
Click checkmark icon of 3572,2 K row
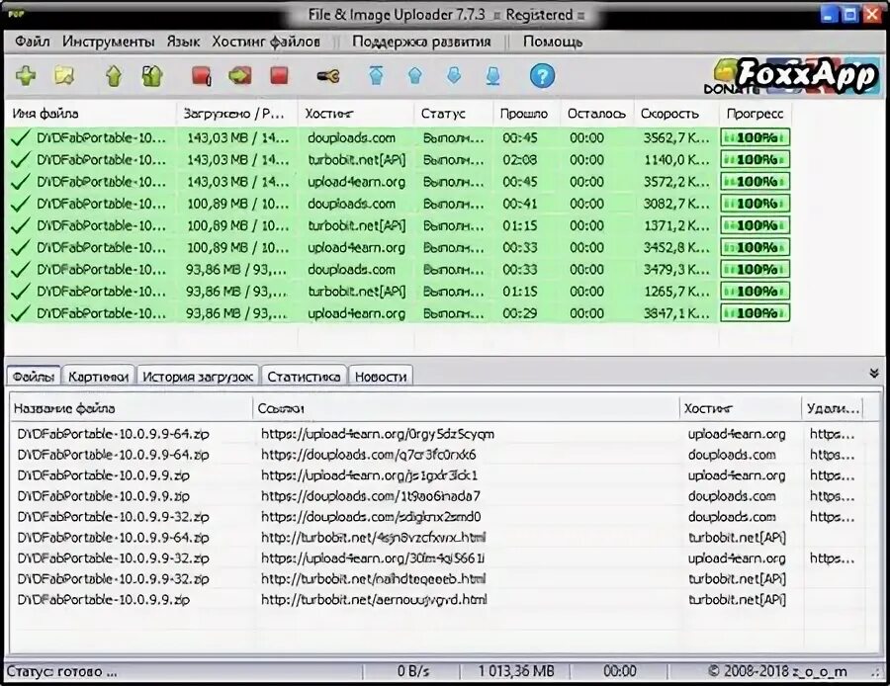point(21,182)
